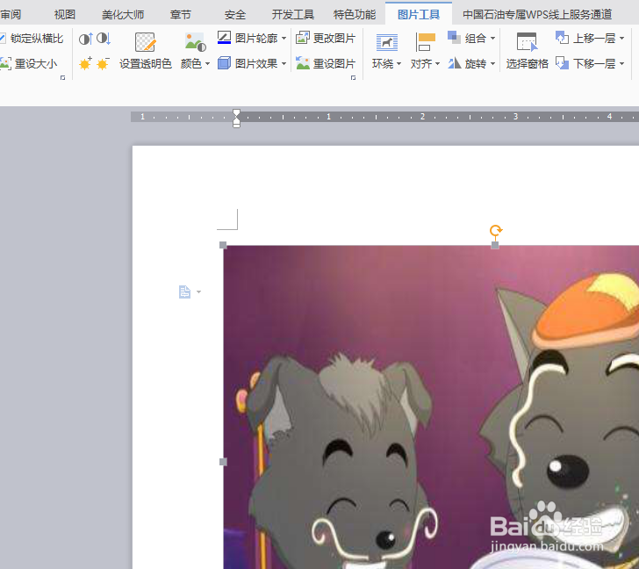Select the 图片工具 tab
This screenshot has height=569, width=639.
tap(419, 15)
